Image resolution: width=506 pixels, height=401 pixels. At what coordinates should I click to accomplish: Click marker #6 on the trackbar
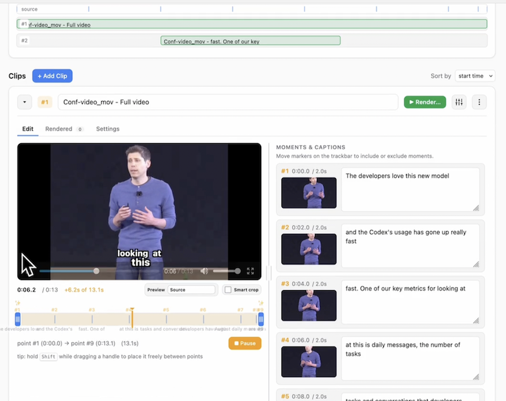click(203, 319)
